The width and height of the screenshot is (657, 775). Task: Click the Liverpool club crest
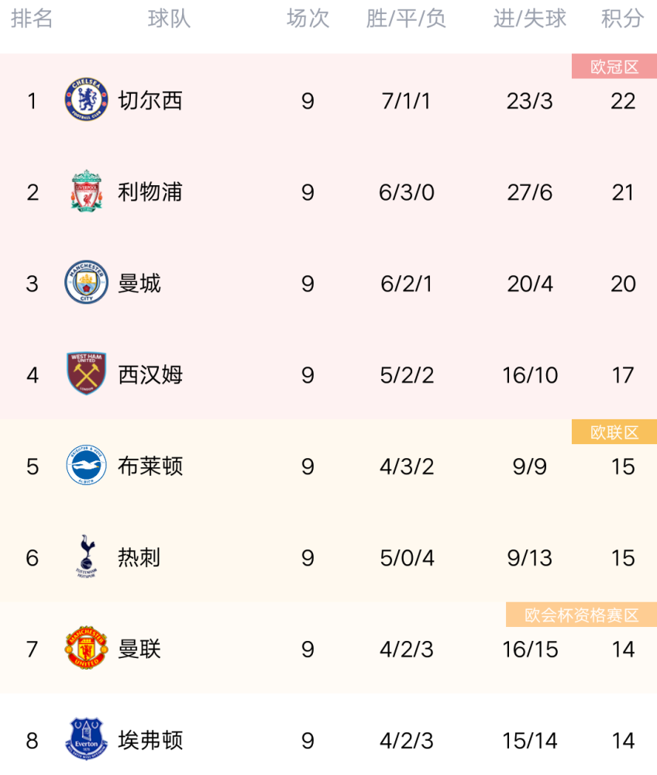87,191
